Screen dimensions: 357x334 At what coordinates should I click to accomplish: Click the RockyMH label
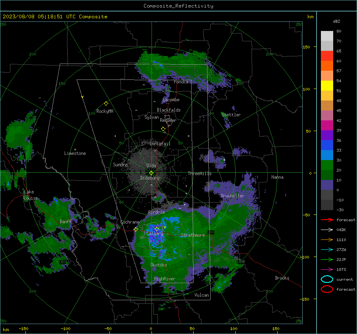(105, 111)
